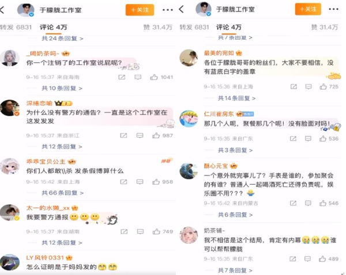The image size is (346, 275).
Task: Repost 深绳恋喻's comment with share icon
Action: click(123, 135)
